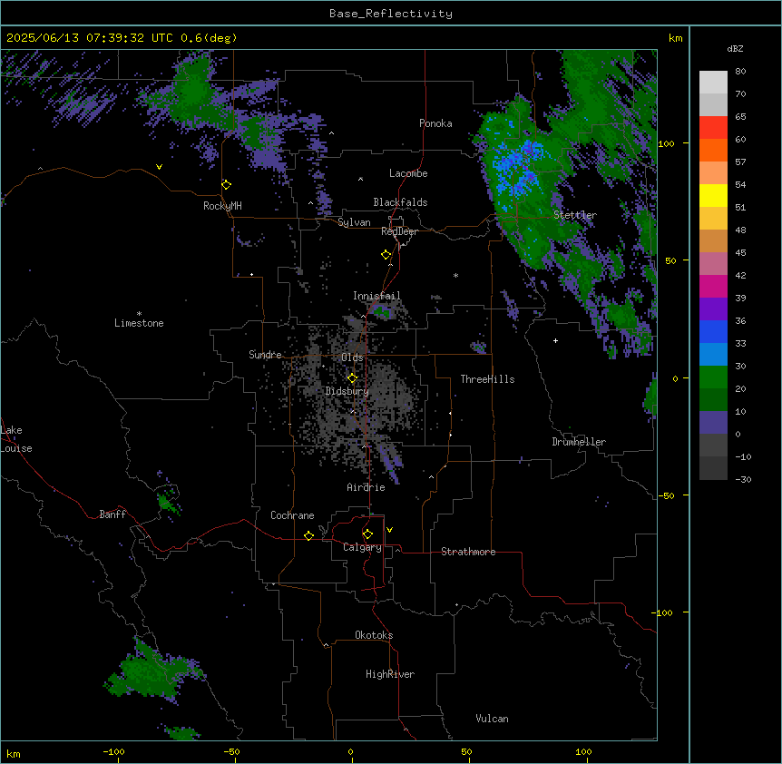Click the Sylvan label
Image resolution: width=782 pixels, height=764 pixels.
tap(354, 222)
